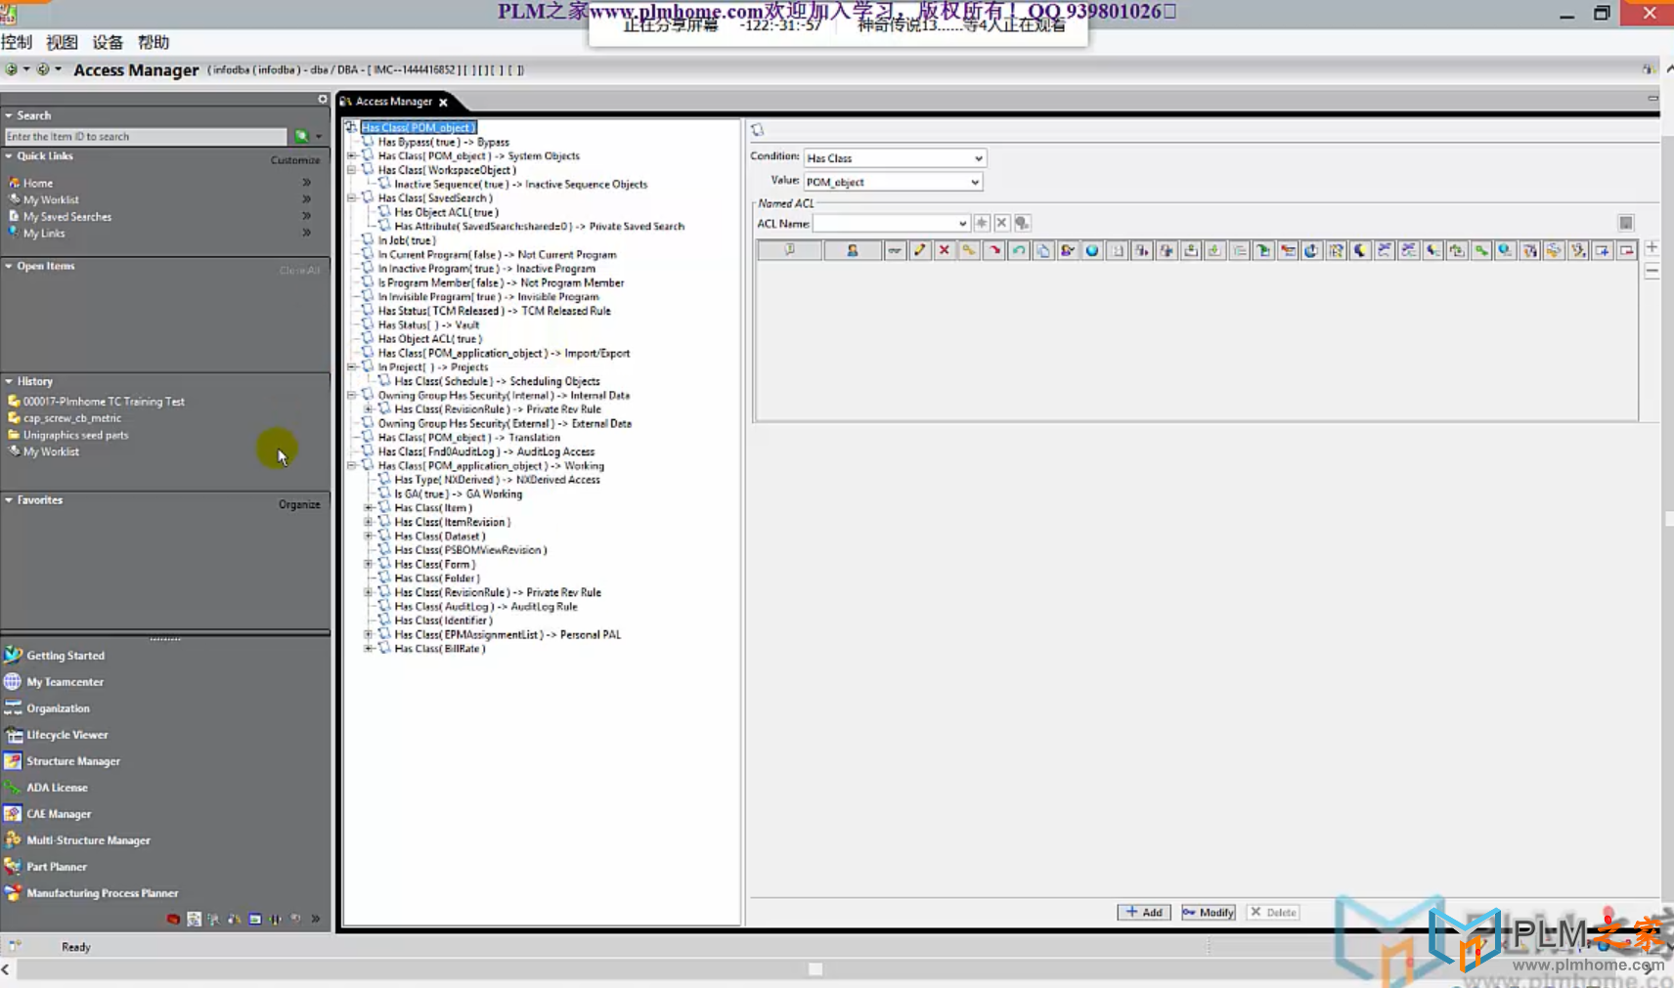
Task: Expand Has Class(Dataset) tree node
Action: pyautogui.click(x=369, y=537)
